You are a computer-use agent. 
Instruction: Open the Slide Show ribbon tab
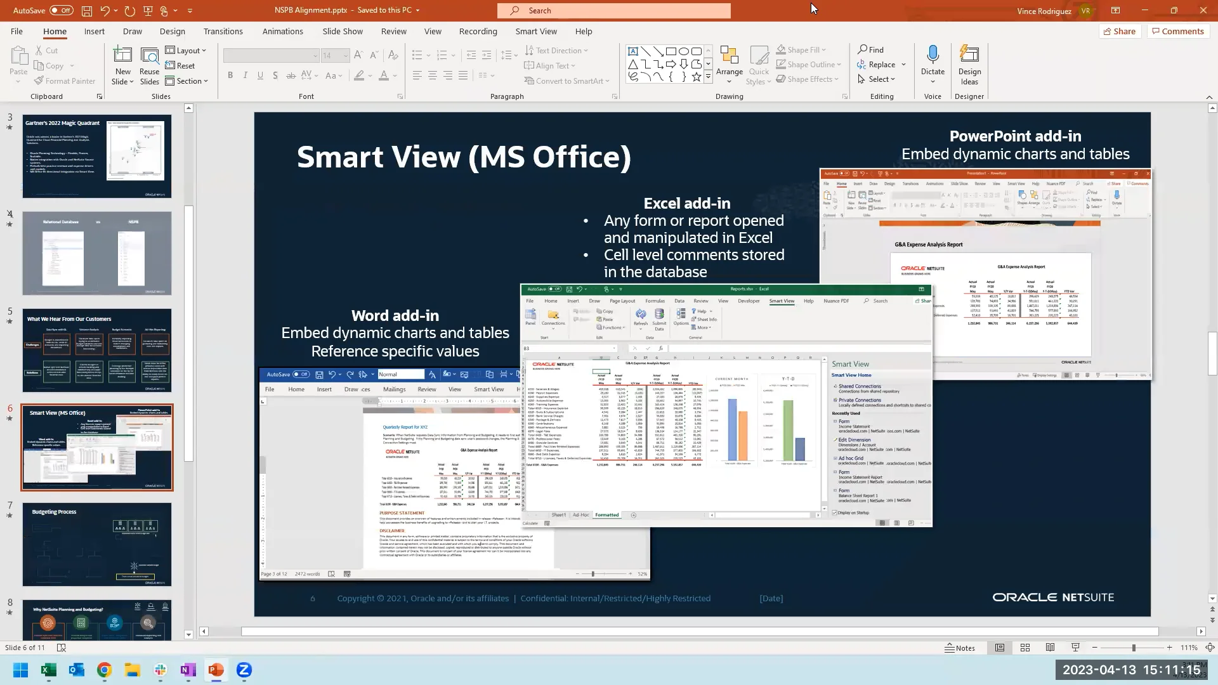343,31
